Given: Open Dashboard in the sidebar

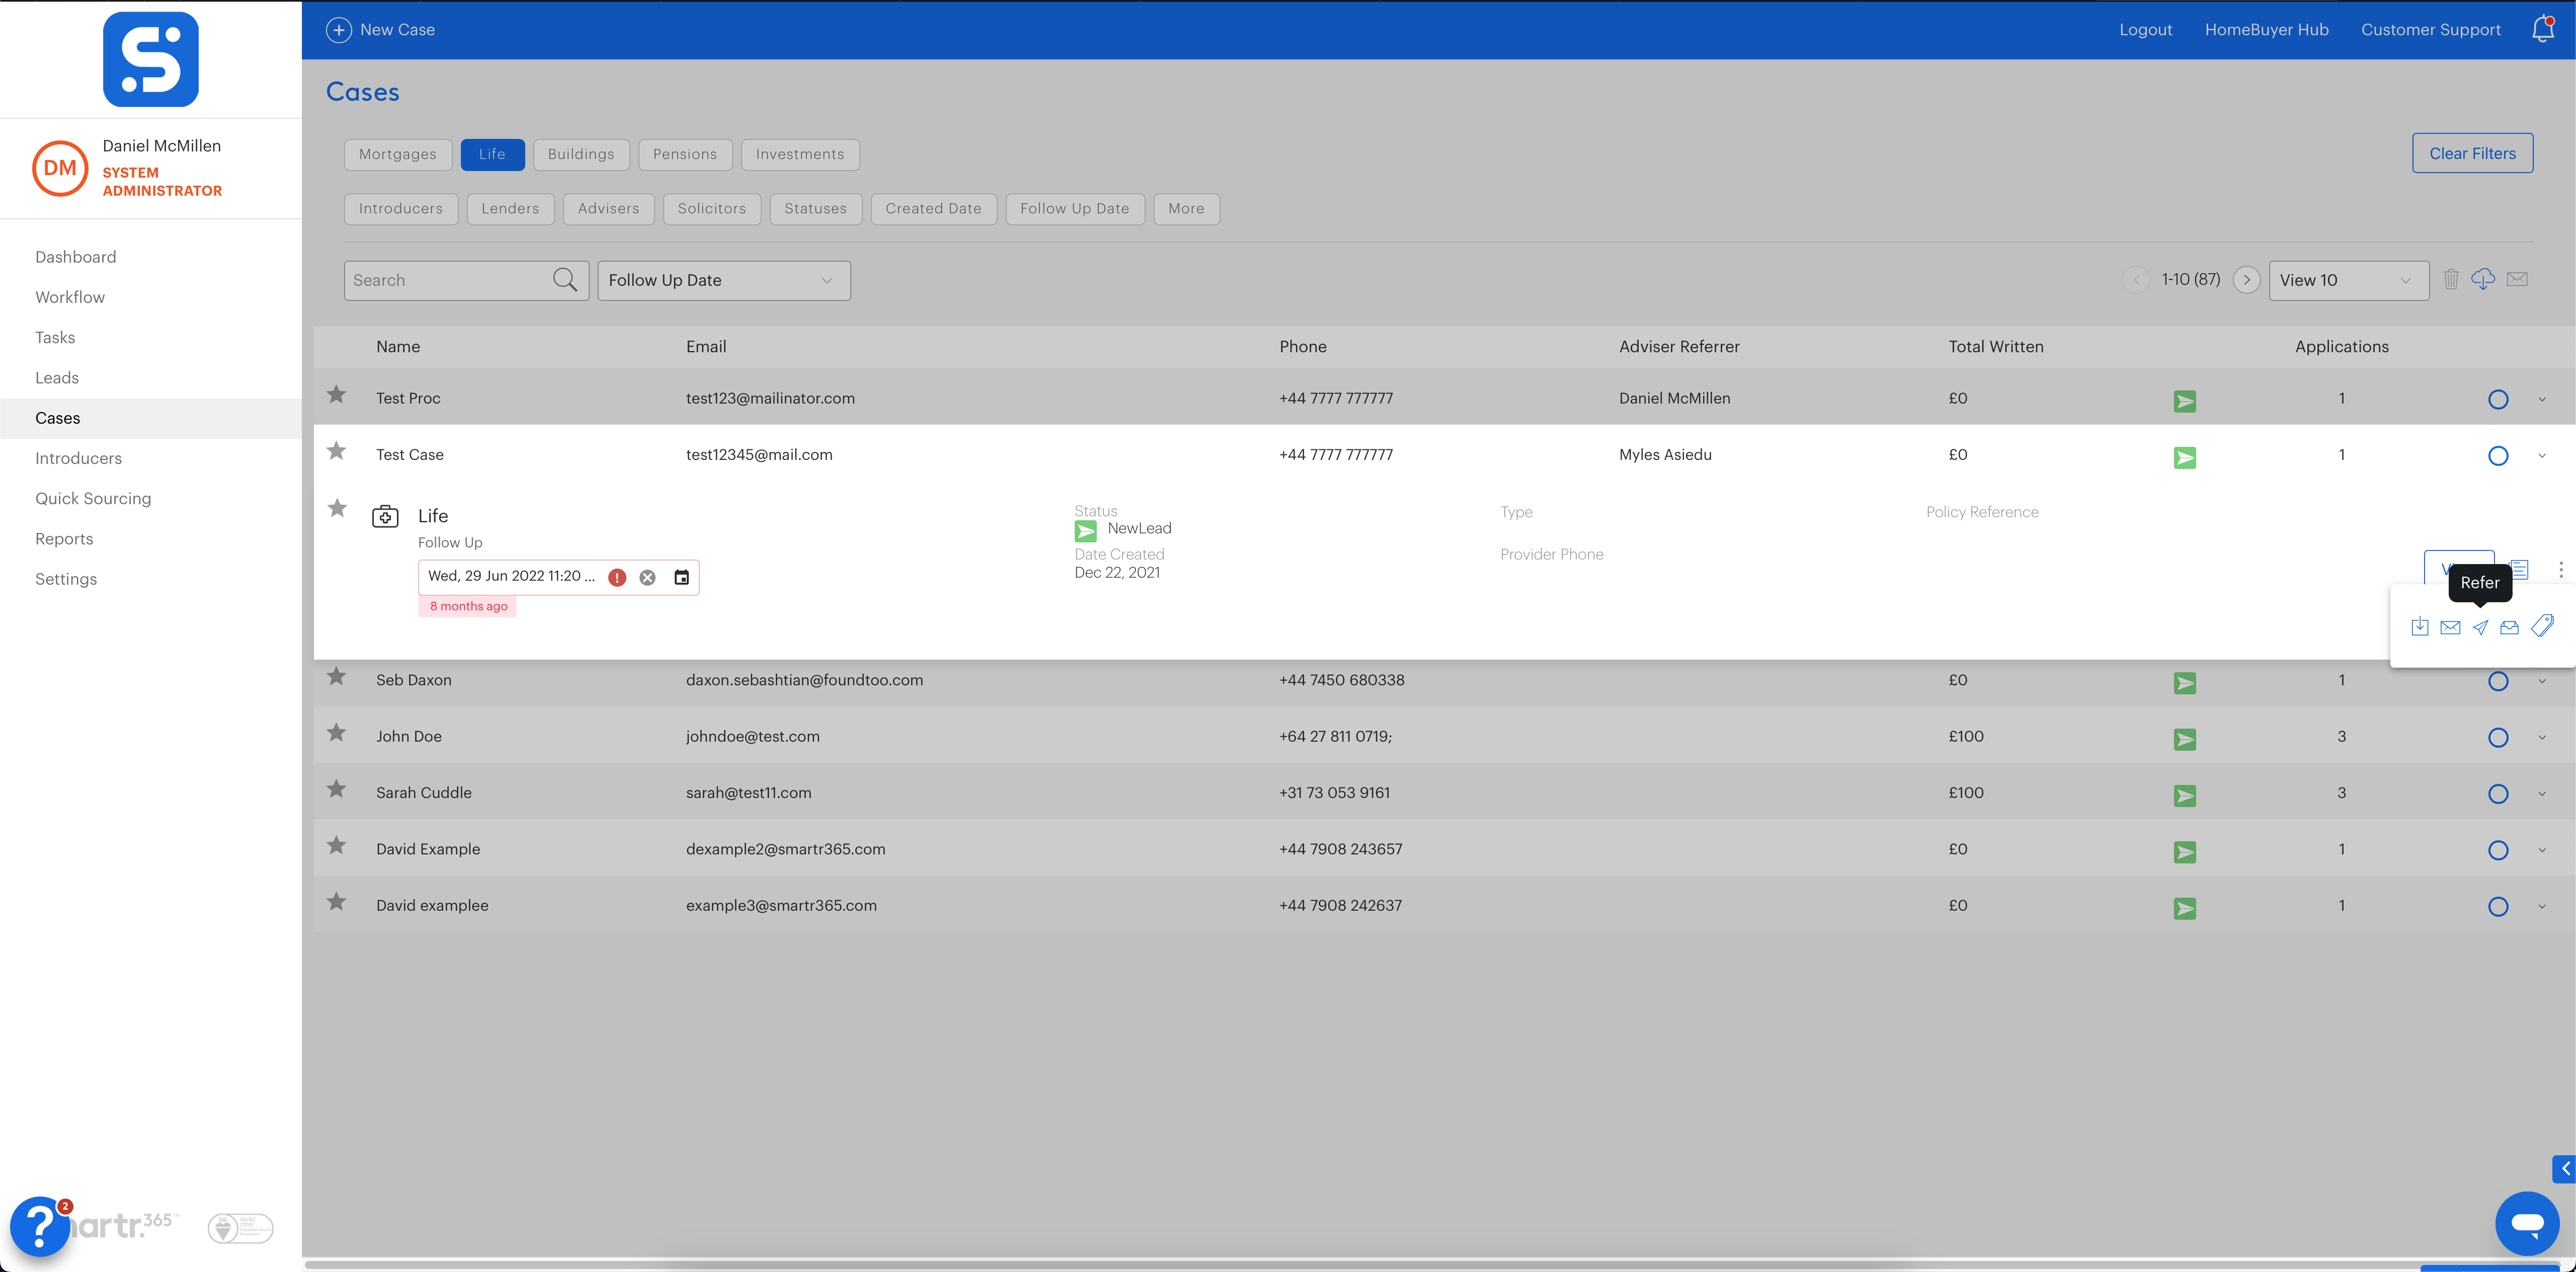Looking at the screenshot, I should pyautogui.click(x=76, y=257).
